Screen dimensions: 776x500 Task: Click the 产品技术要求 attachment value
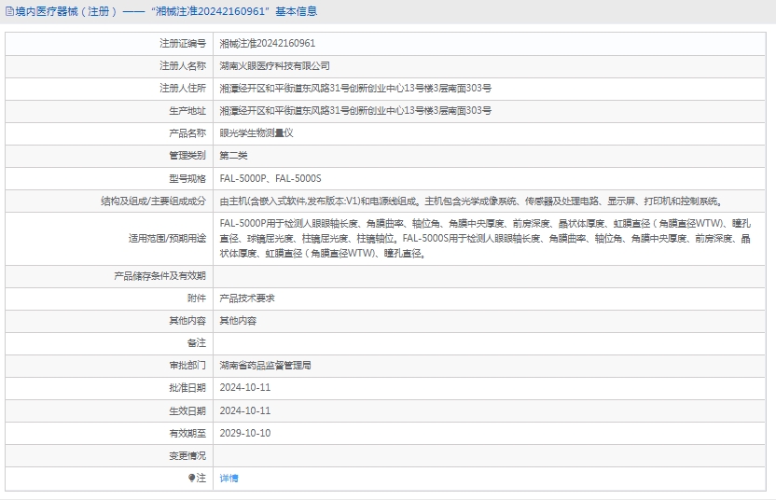[246, 299]
